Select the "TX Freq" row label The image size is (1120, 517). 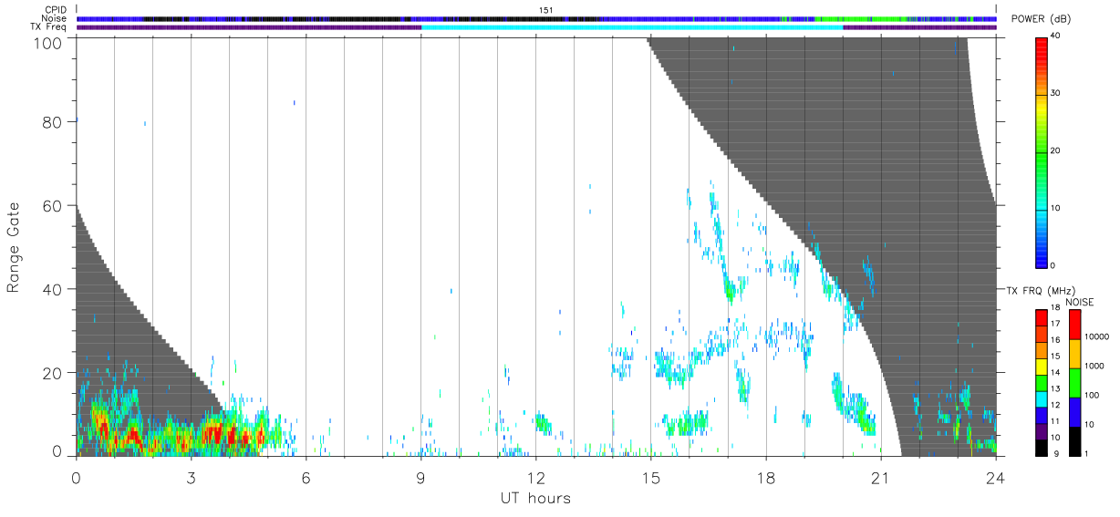point(50,26)
